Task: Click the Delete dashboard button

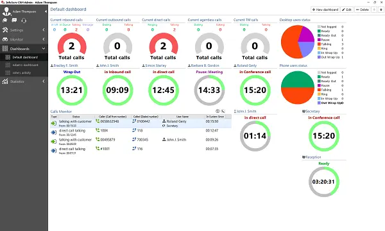Action: [x=362, y=10]
